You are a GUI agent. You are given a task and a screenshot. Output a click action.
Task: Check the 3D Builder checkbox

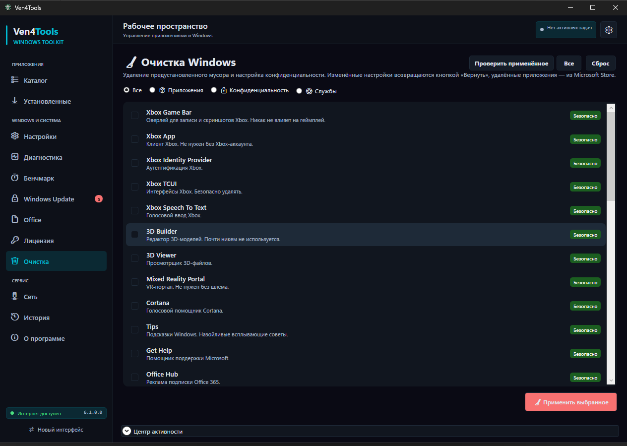(x=134, y=235)
